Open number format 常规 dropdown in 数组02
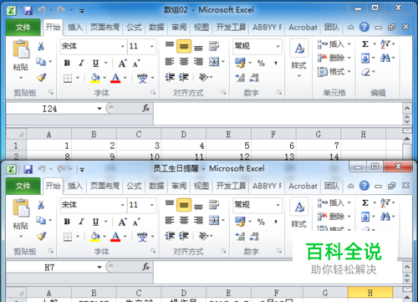The height and width of the screenshot is (302, 418). pyautogui.click(x=278, y=46)
